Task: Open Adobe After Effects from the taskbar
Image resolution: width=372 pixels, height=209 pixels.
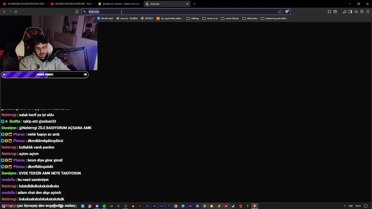Action: [162, 206]
